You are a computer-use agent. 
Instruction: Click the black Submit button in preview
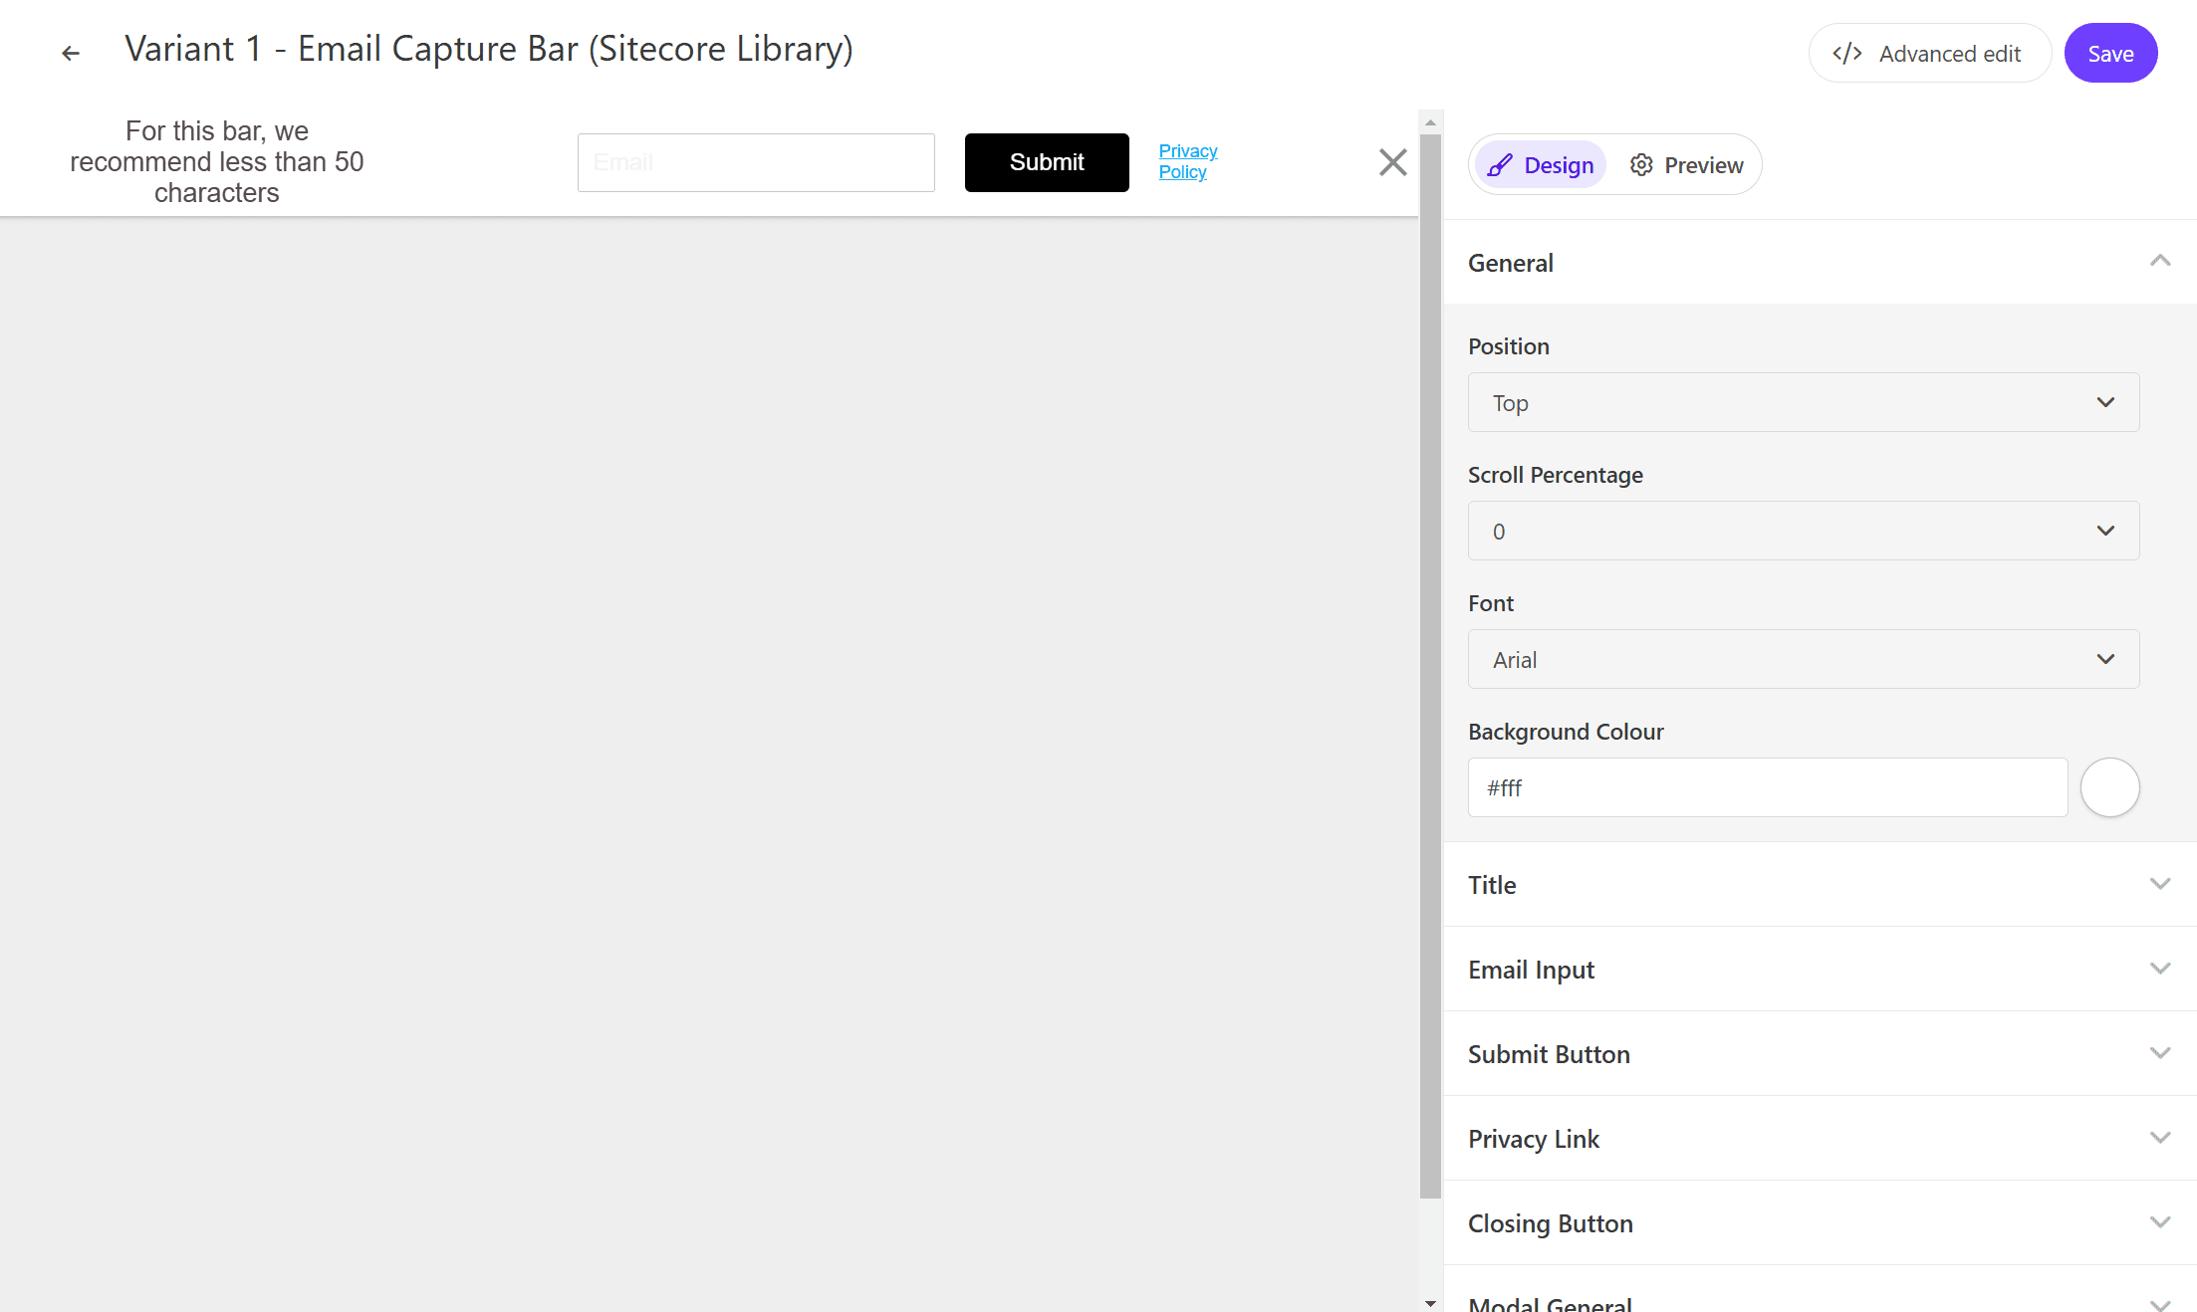tap(1046, 162)
